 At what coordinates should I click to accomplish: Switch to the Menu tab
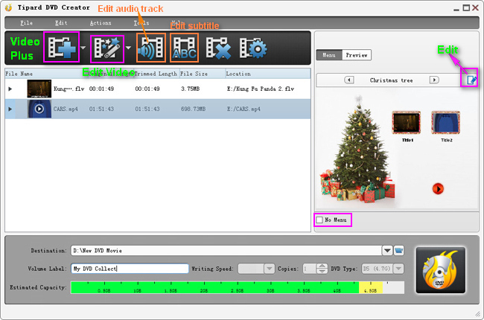[329, 55]
